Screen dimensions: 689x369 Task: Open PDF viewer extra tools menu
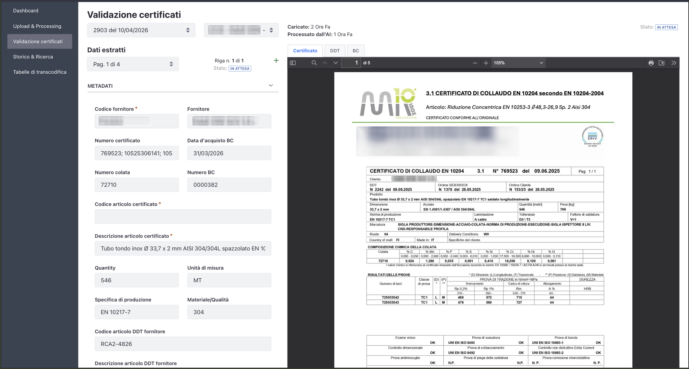[674, 63]
